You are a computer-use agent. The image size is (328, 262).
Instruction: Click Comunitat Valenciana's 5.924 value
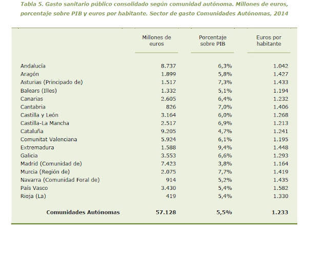[x=169, y=139]
